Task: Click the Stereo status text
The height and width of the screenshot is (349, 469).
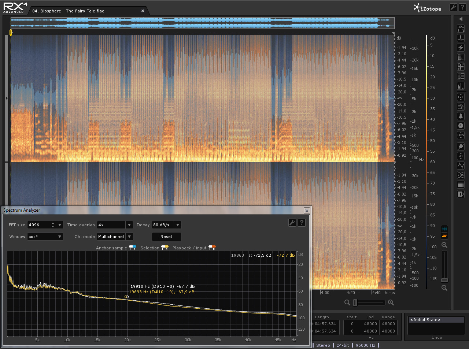Action: [323, 345]
